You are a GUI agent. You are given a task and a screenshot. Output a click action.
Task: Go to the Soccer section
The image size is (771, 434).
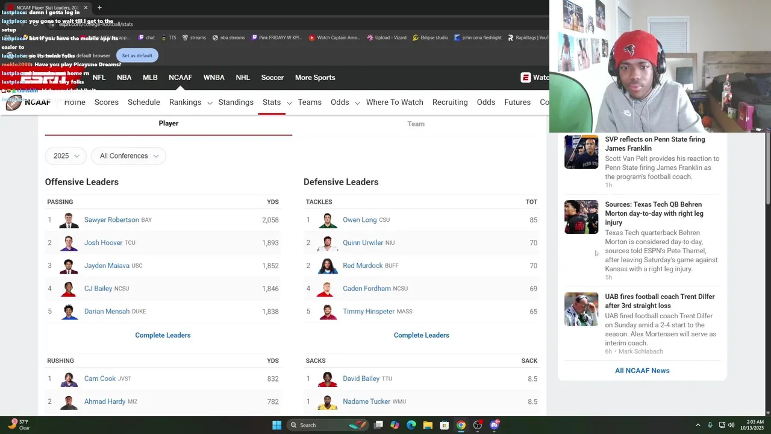pos(272,77)
